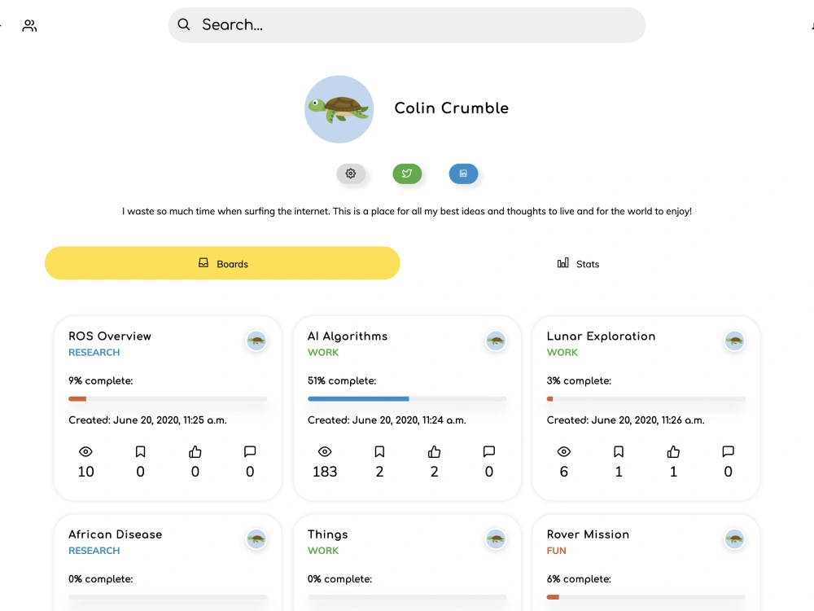Open the Lunar Exploration board title
This screenshot has width=814, height=611.
602,336
